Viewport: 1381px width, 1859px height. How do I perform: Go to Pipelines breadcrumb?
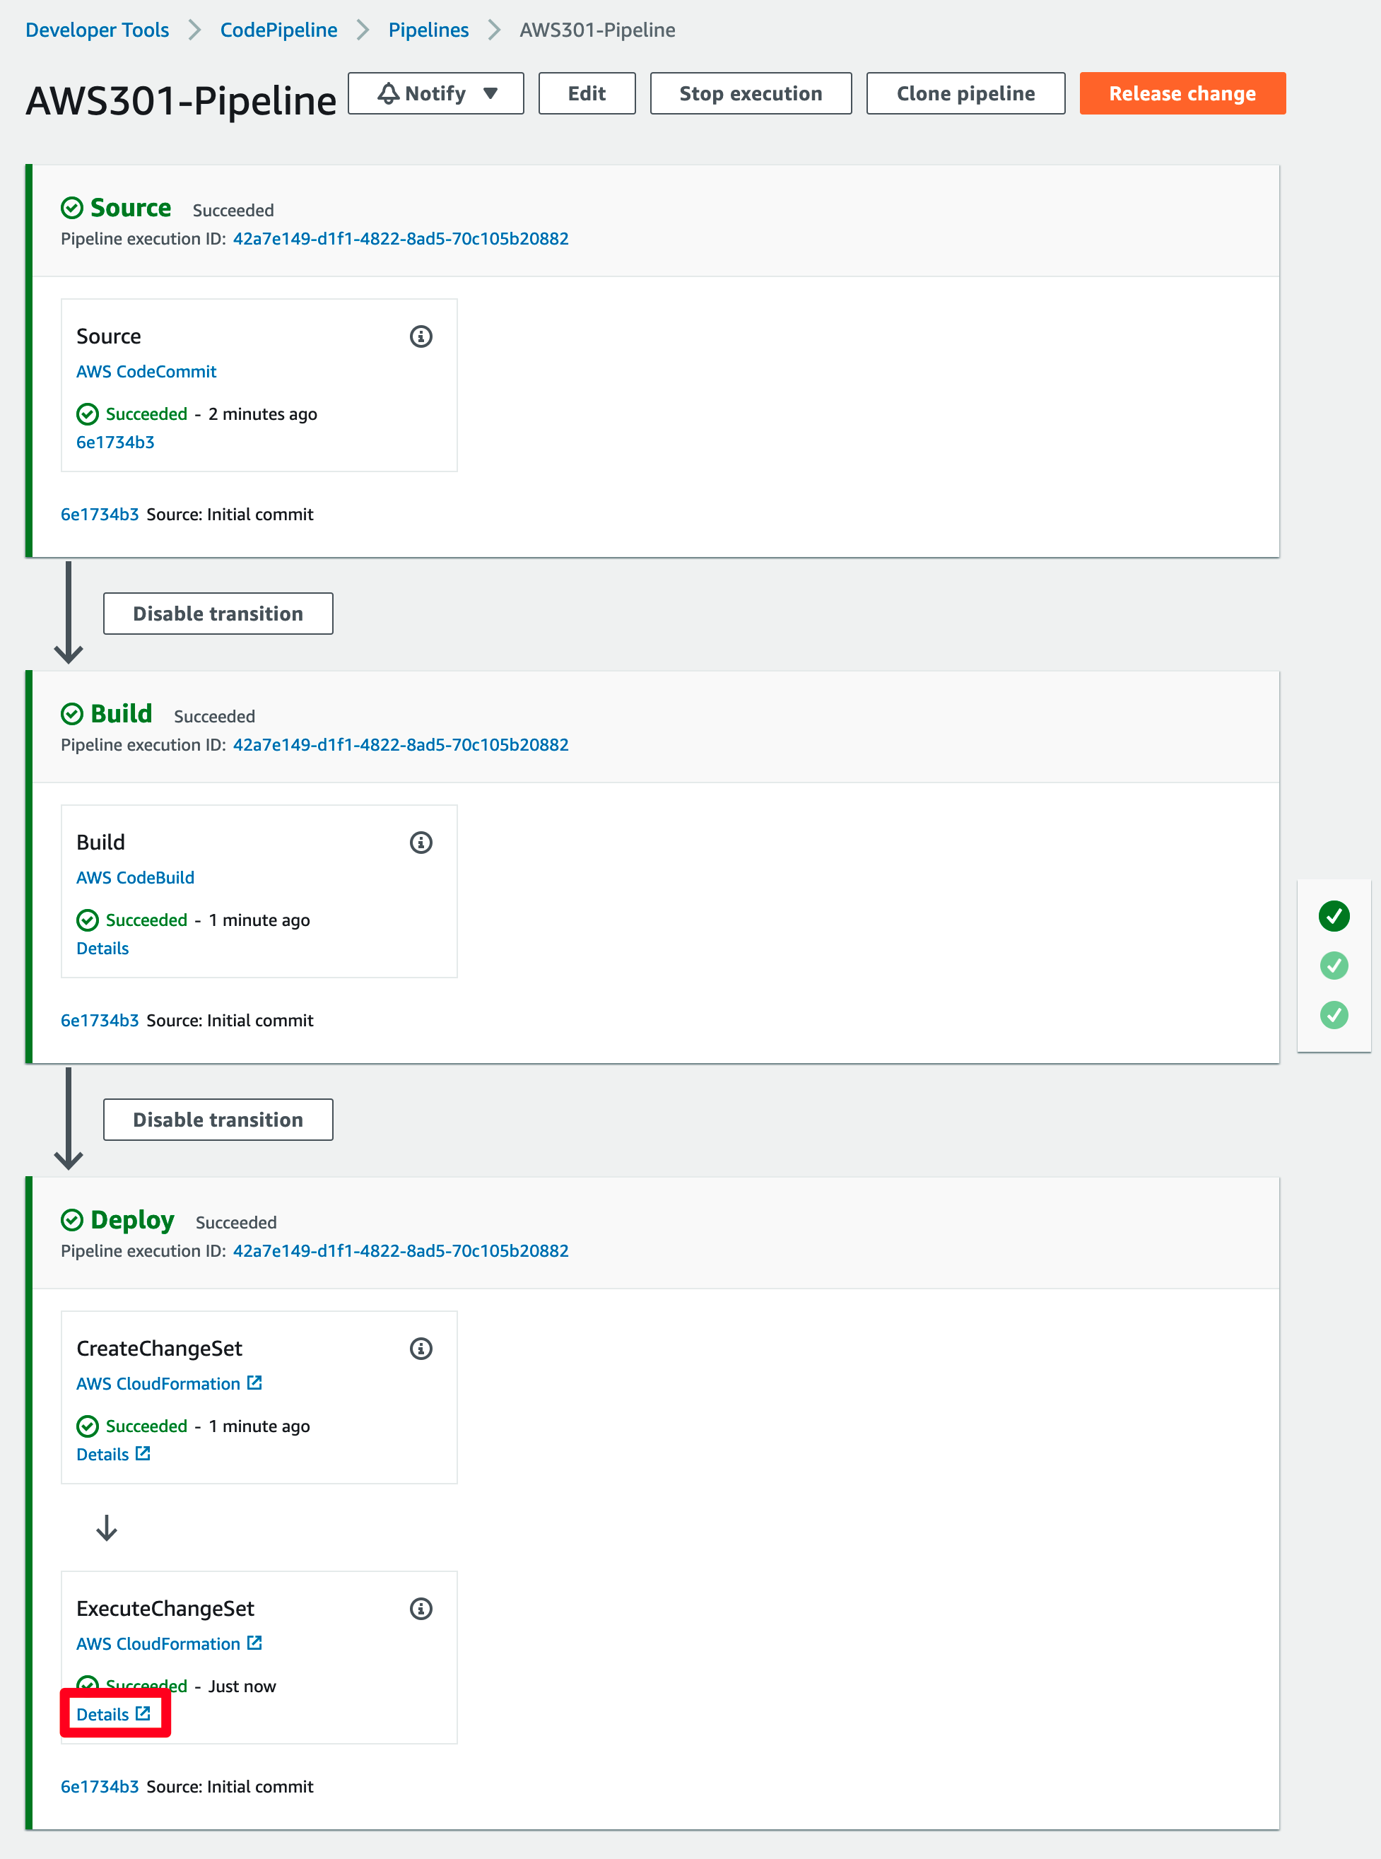pos(428,30)
